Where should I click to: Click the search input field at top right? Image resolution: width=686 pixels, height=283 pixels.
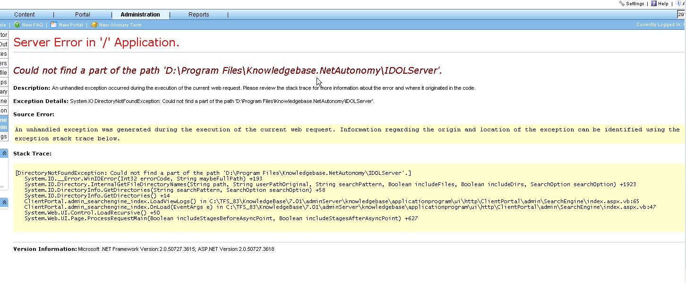click(x=681, y=15)
